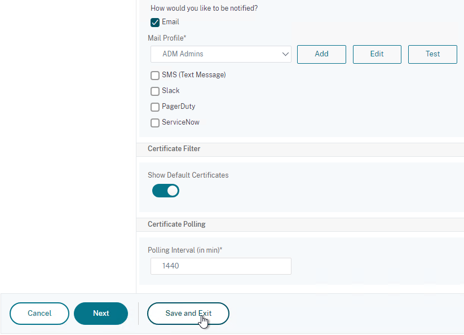Click the Show Default Certificates label
The height and width of the screenshot is (335, 464).
click(x=188, y=175)
